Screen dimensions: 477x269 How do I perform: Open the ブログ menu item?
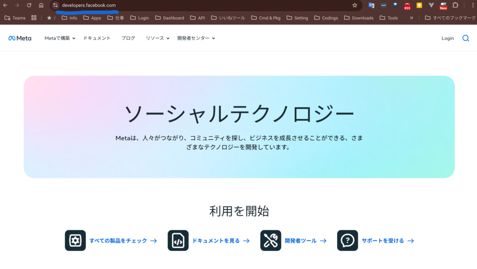coord(128,38)
